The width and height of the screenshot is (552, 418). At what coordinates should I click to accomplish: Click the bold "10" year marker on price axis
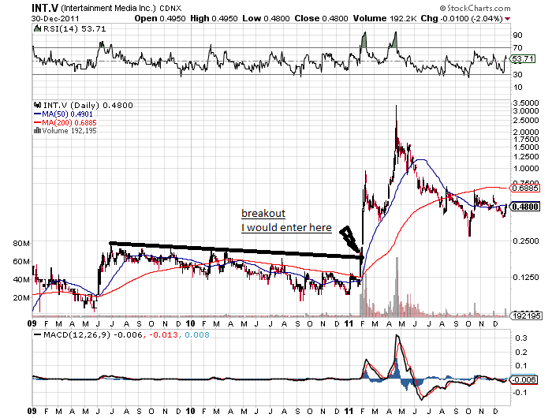[192, 324]
